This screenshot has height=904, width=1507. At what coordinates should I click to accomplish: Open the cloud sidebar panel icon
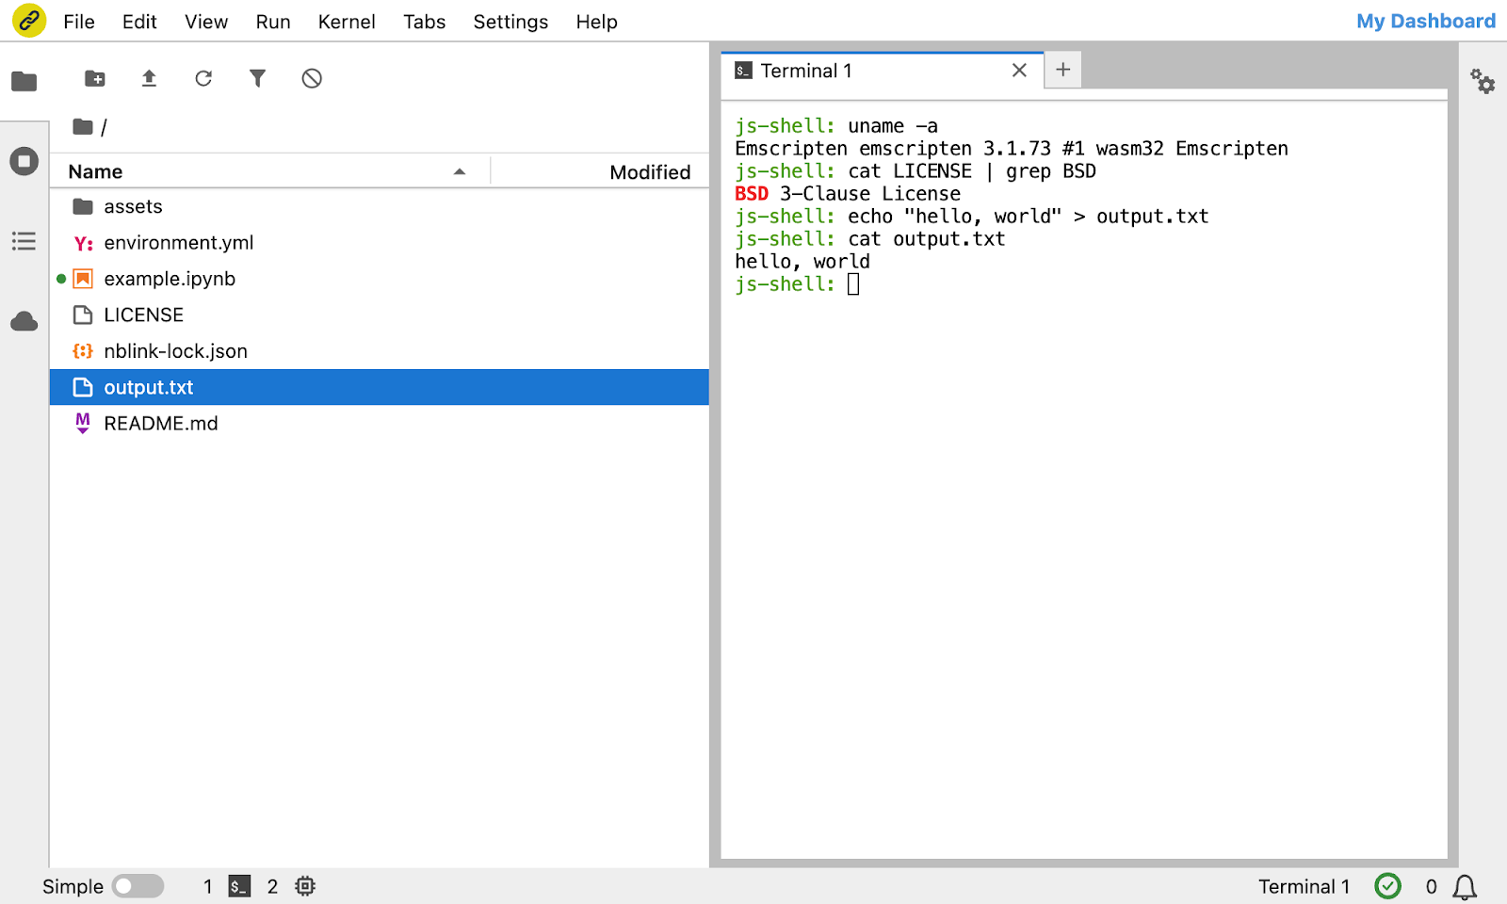24,322
